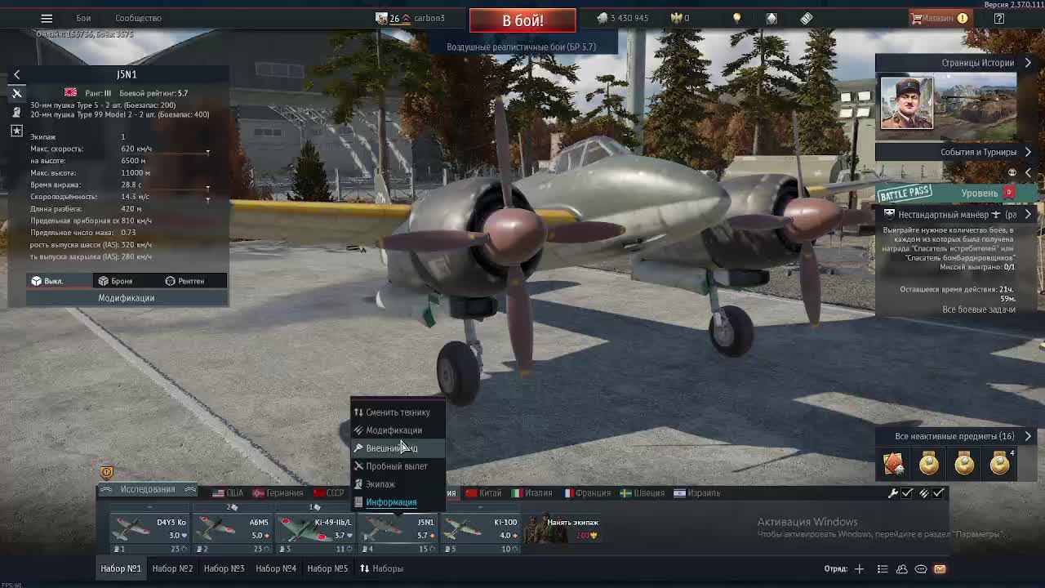
Task: Expand Нестандартный манёвр battle task
Action: point(957,215)
